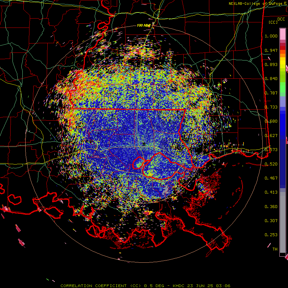Screen dimensions: 288x288
Task: Click the 50 NMI range ring label
Action: pos(144,84)
